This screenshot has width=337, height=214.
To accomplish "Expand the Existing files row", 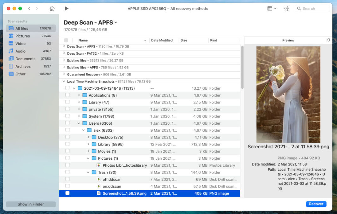I will [x=65, y=60].
